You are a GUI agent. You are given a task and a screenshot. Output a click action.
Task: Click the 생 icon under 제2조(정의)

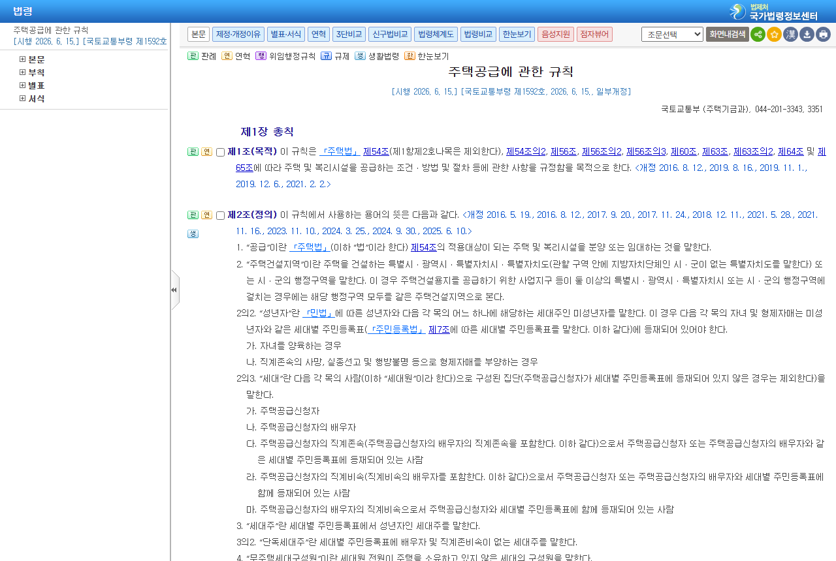(193, 234)
